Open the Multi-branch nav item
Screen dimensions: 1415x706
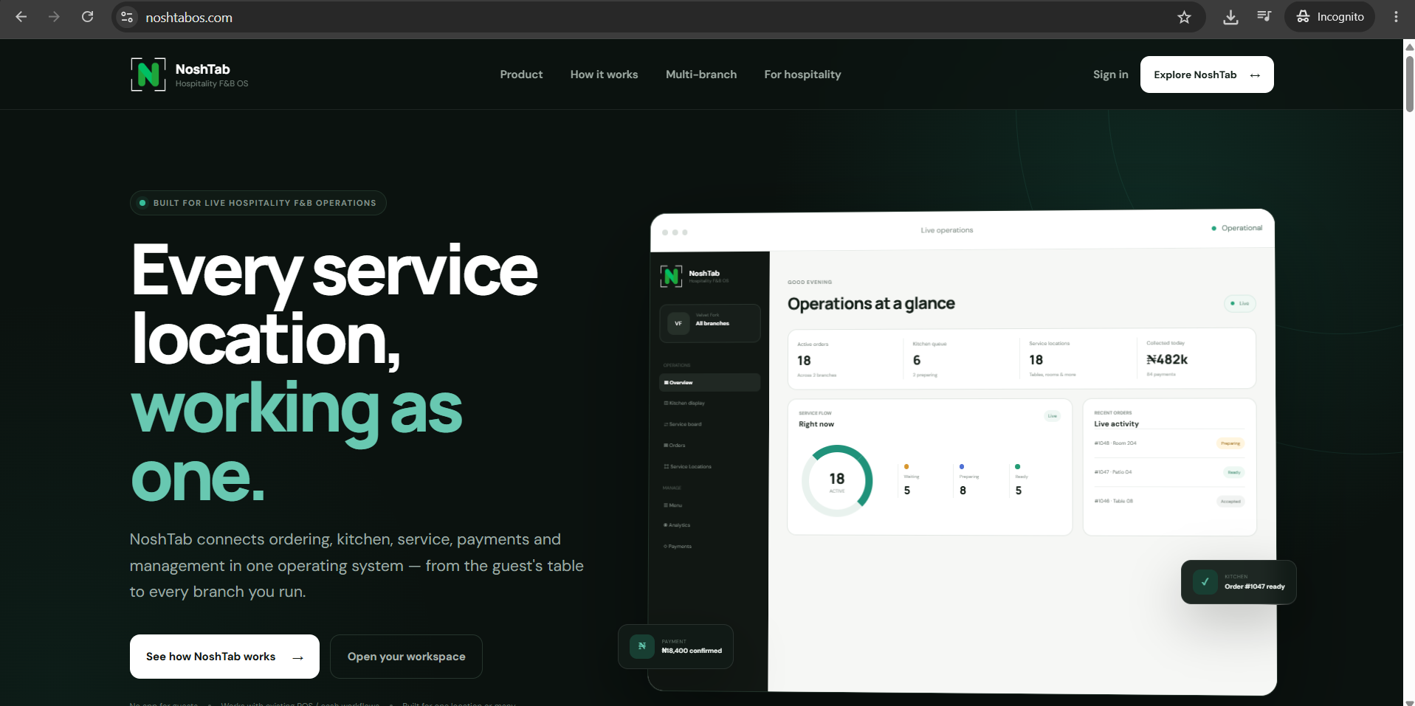click(701, 75)
